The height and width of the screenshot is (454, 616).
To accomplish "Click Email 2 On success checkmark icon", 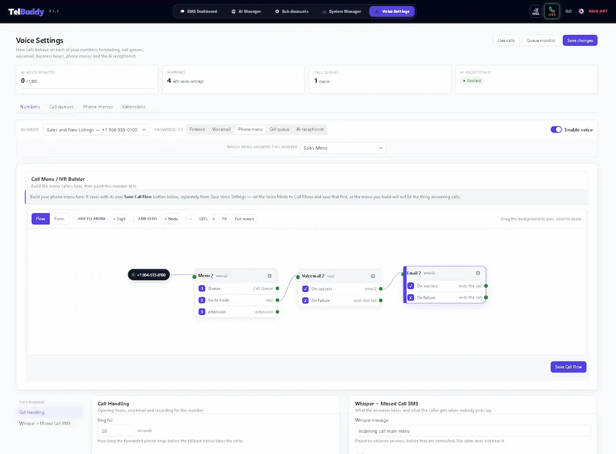I will coord(411,286).
